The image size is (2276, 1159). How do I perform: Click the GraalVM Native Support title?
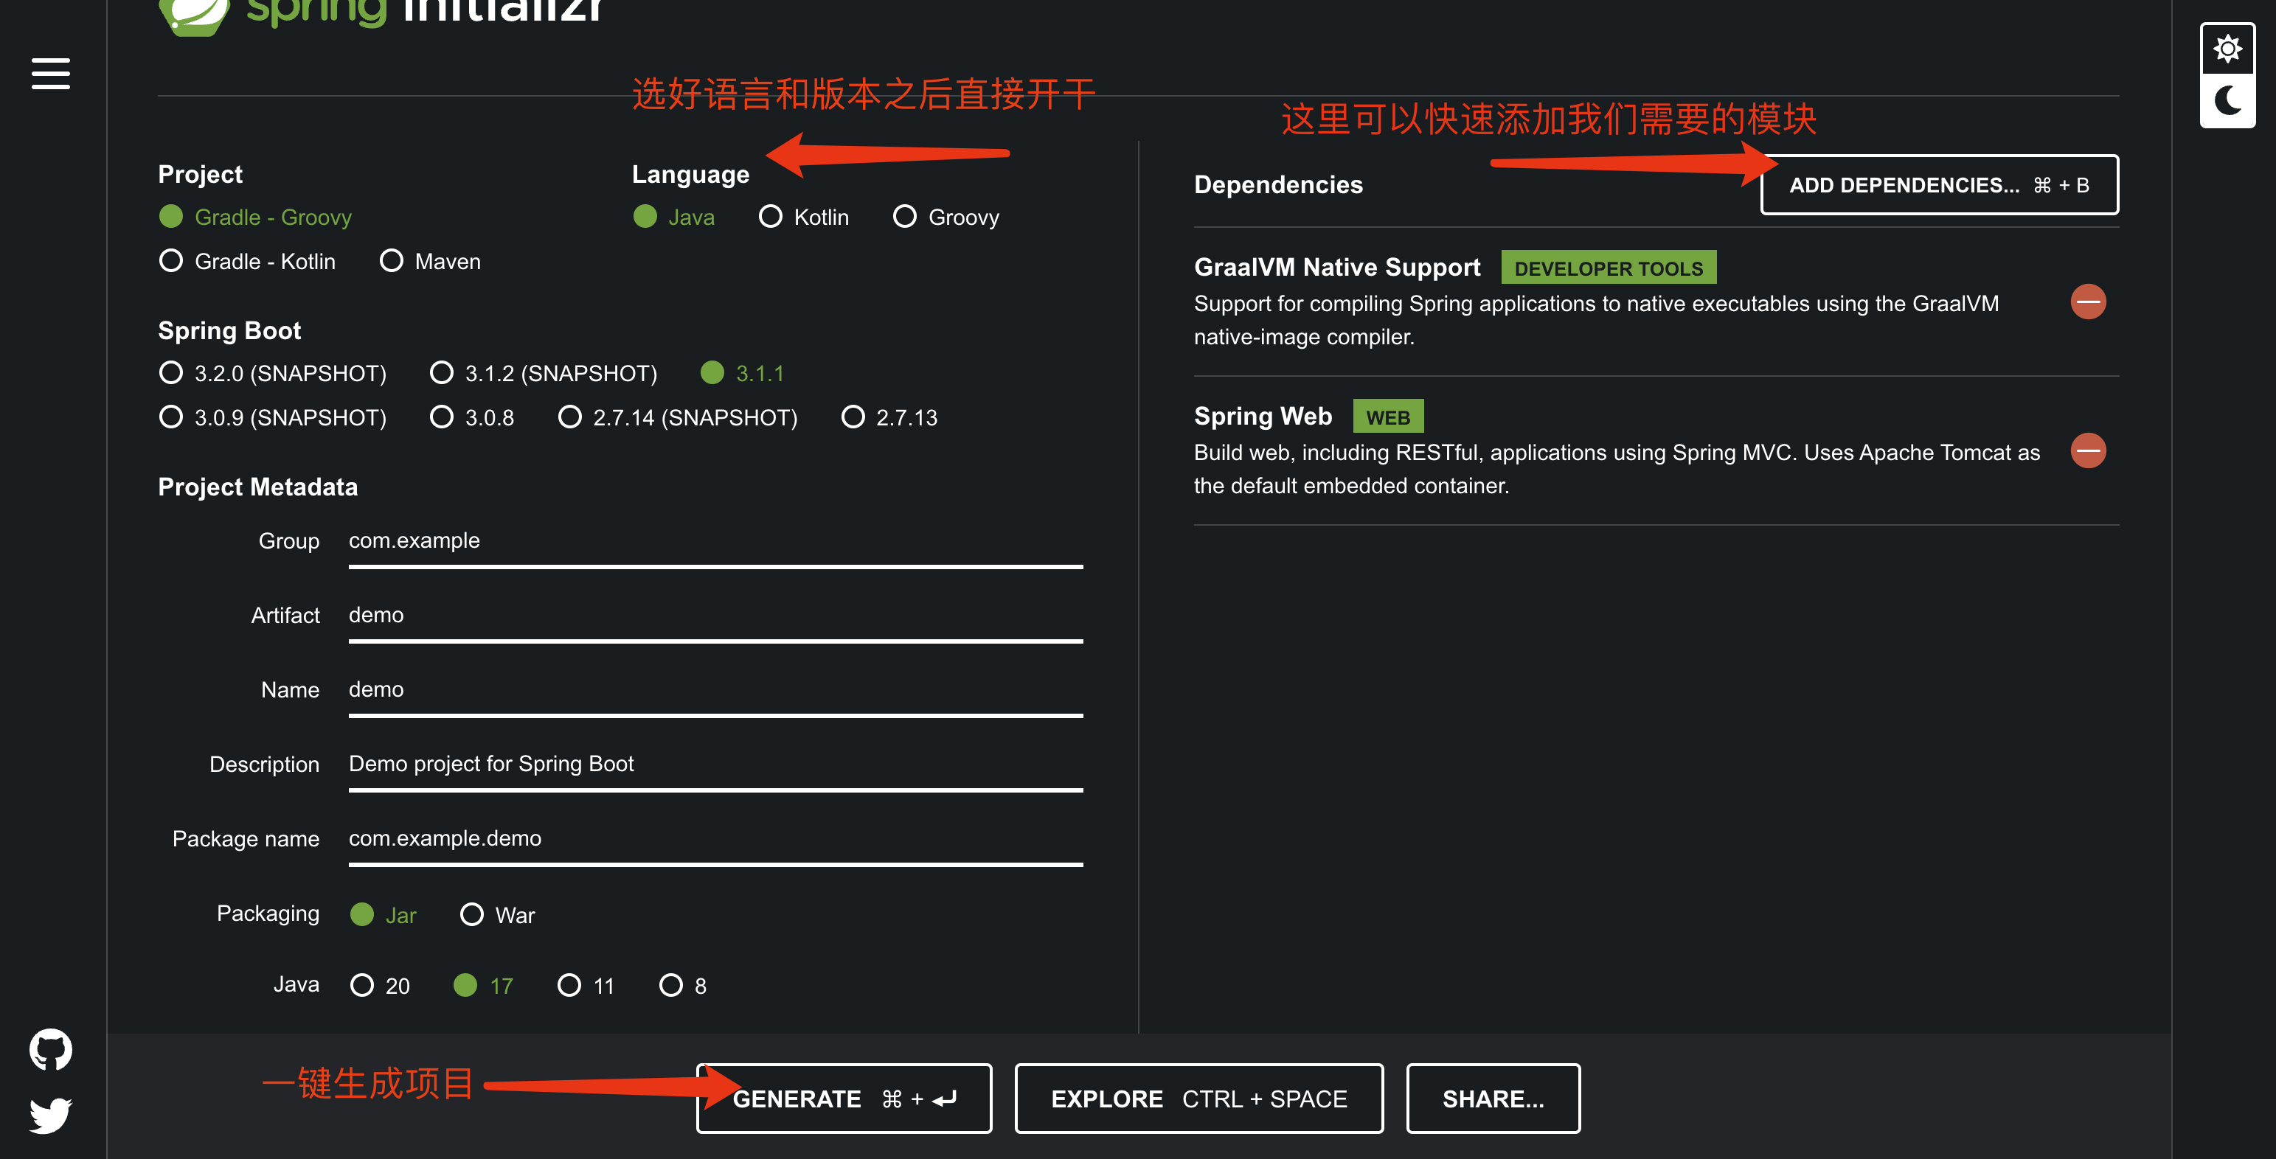coord(1337,268)
